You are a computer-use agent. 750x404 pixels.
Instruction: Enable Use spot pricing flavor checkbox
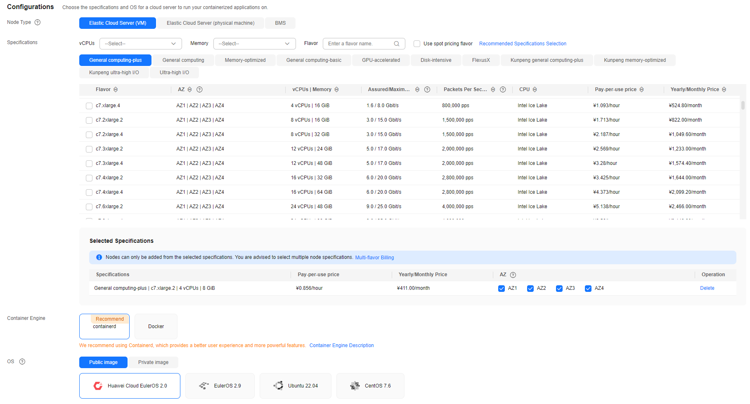[x=417, y=44]
